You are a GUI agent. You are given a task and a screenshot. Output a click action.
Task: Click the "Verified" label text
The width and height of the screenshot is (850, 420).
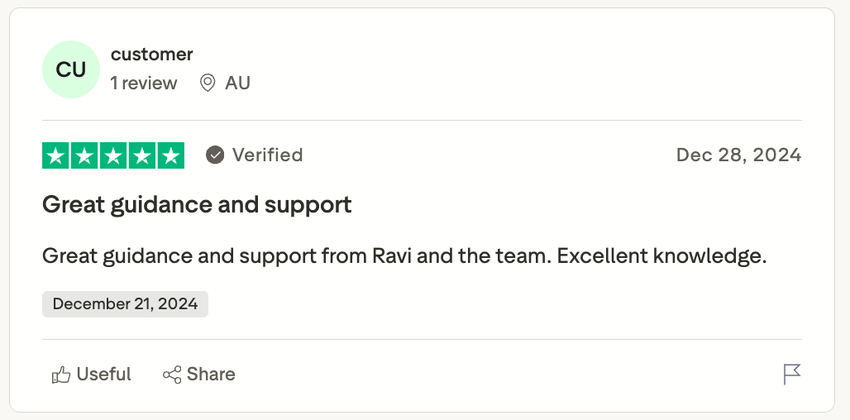click(x=267, y=155)
